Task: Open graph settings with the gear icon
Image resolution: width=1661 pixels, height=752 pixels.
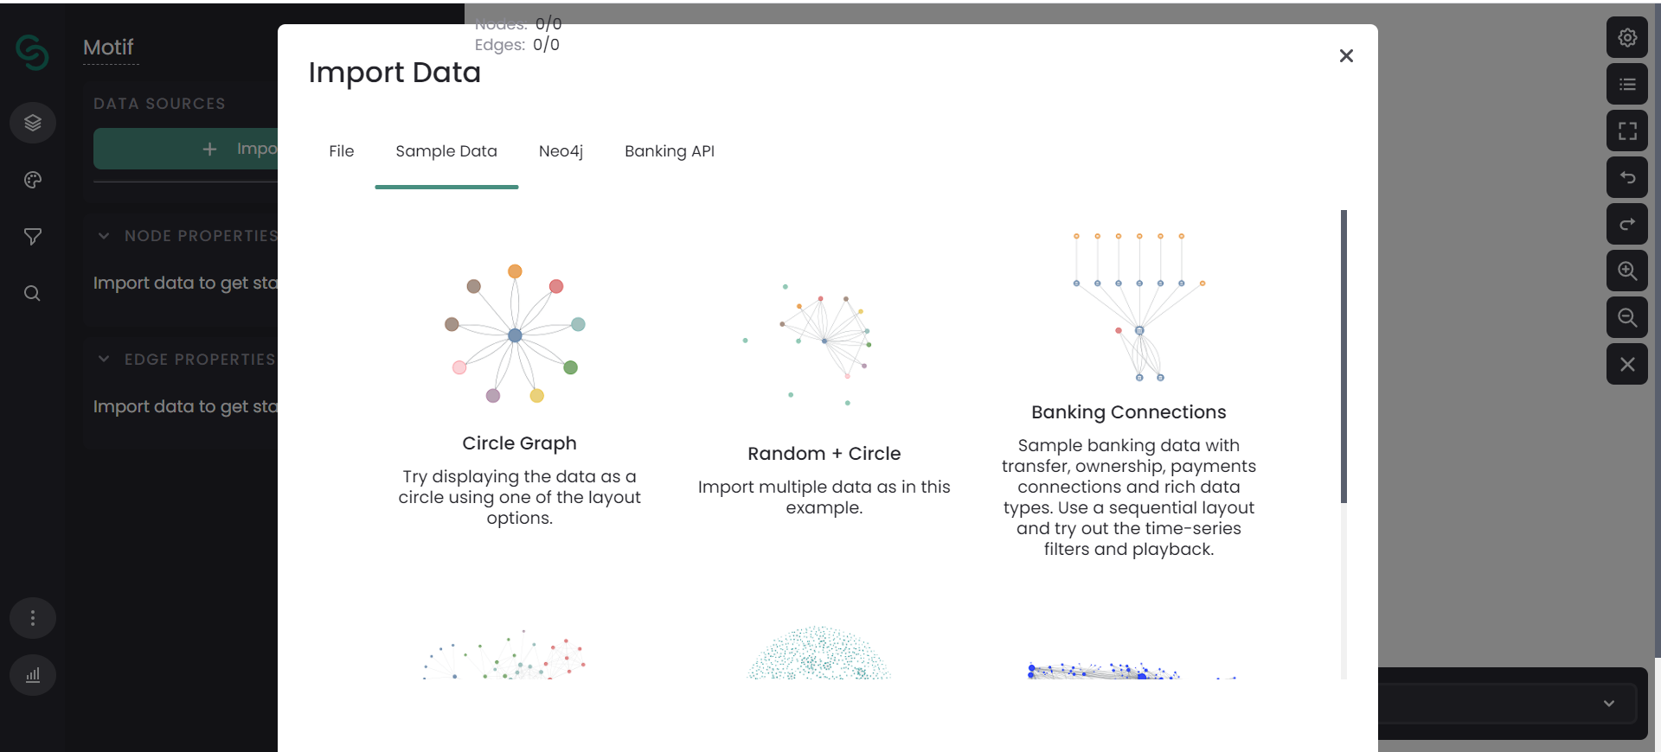Action: [1627, 38]
